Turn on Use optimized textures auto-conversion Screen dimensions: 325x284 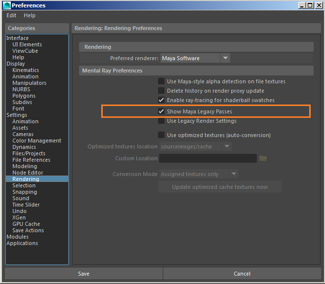[x=161, y=135]
